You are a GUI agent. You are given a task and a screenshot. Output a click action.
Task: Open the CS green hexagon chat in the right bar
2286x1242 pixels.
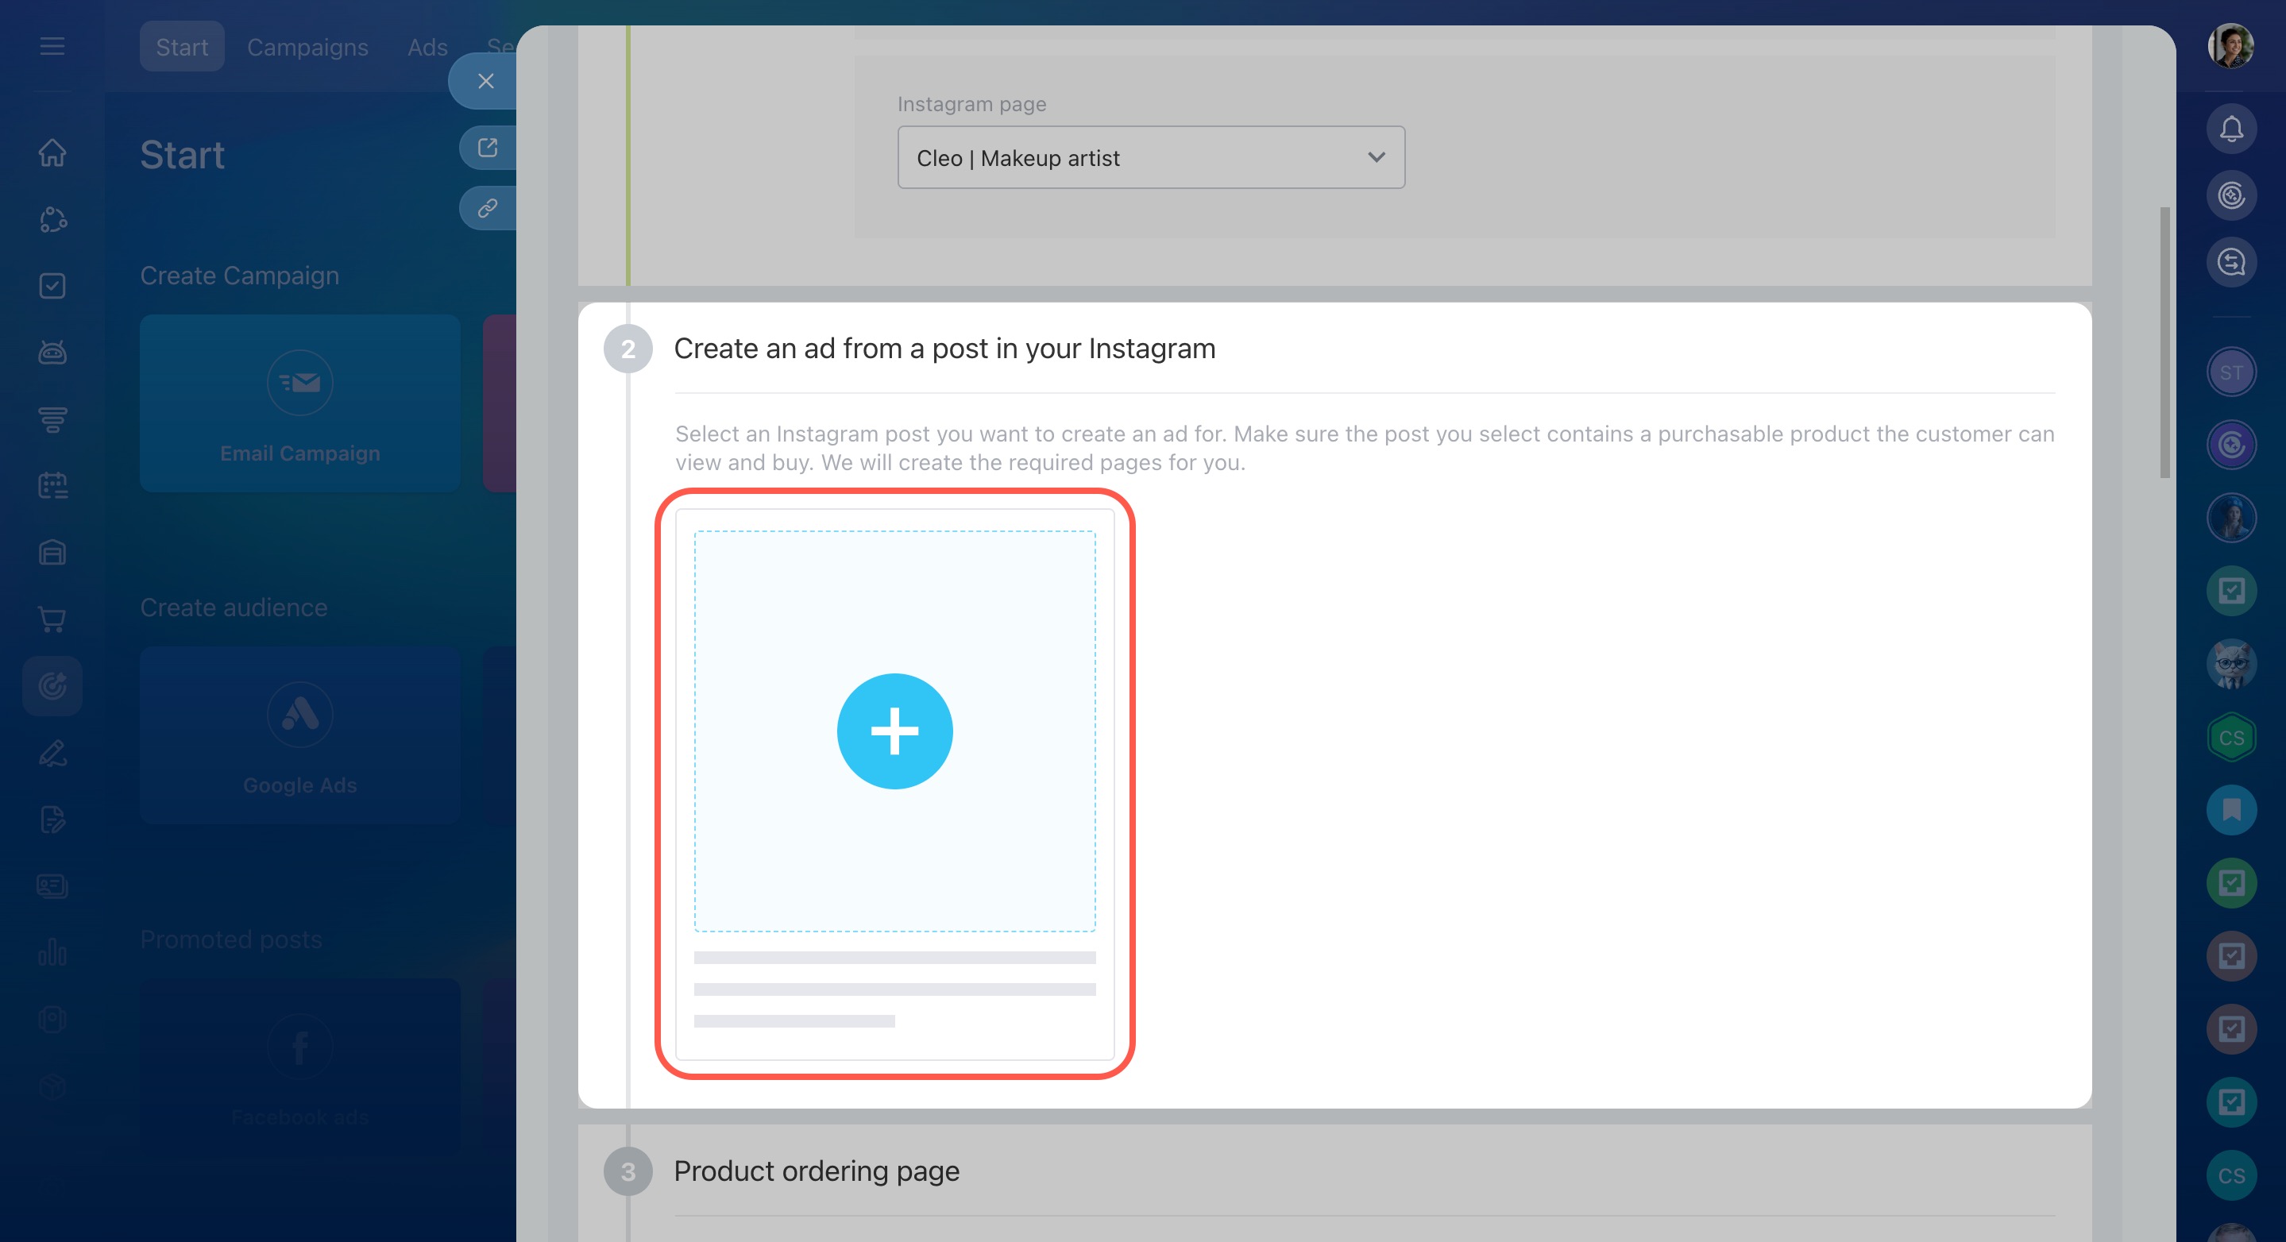[x=2231, y=738]
